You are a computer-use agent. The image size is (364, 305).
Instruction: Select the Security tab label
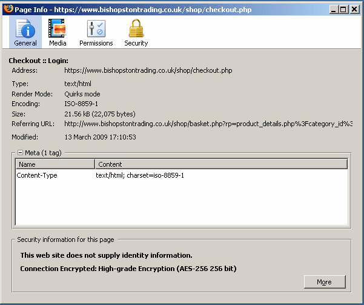point(136,43)
